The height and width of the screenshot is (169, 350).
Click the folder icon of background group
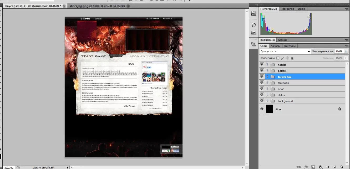[x=272, y=101]
